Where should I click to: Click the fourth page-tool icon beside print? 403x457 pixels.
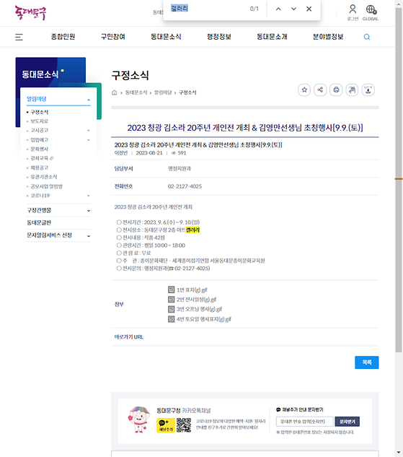(352, 90)
